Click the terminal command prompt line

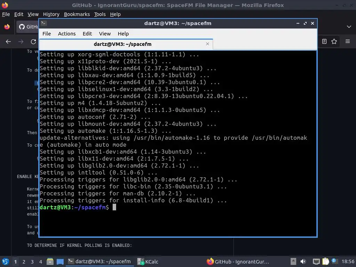(x=78, y=207)
